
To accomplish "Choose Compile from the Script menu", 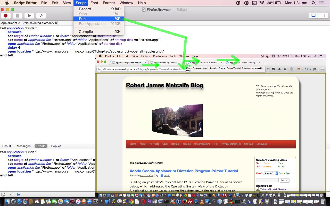I will [98, 32].
